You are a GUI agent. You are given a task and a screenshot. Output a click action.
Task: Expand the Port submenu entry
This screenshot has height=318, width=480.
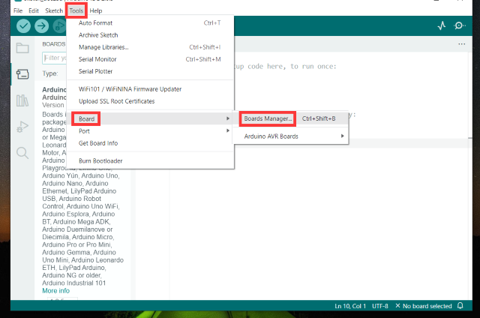[150, 131]
